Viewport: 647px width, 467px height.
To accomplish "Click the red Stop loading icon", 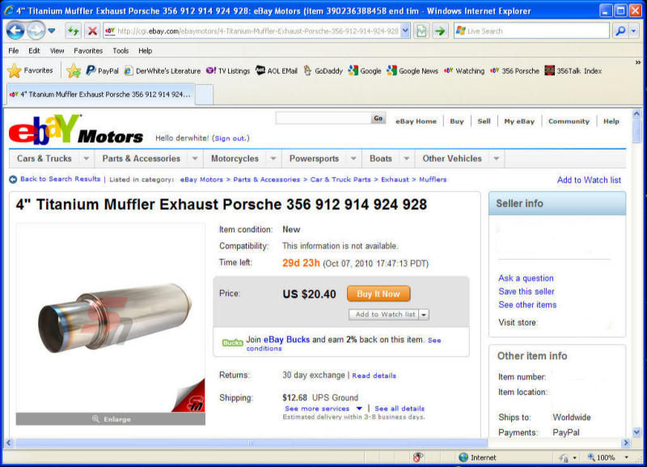I will [x=92, y=31].
